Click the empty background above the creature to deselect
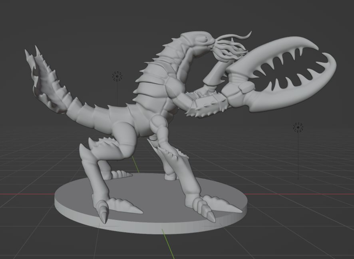 click(120, 20)
